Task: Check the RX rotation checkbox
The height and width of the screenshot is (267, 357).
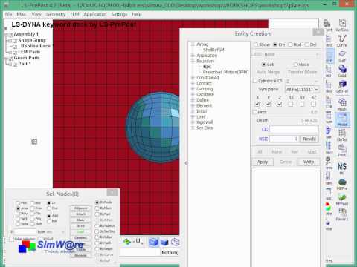Action: 291,104
